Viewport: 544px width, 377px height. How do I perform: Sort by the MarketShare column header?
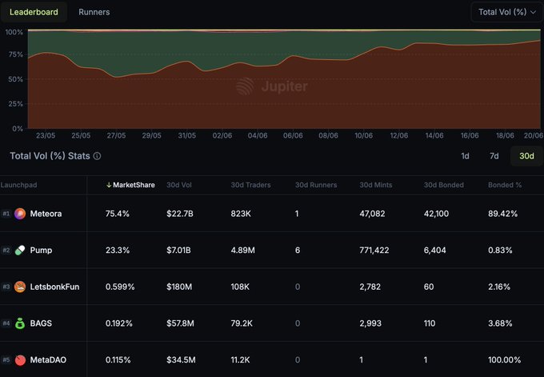[x=134, y=185]
